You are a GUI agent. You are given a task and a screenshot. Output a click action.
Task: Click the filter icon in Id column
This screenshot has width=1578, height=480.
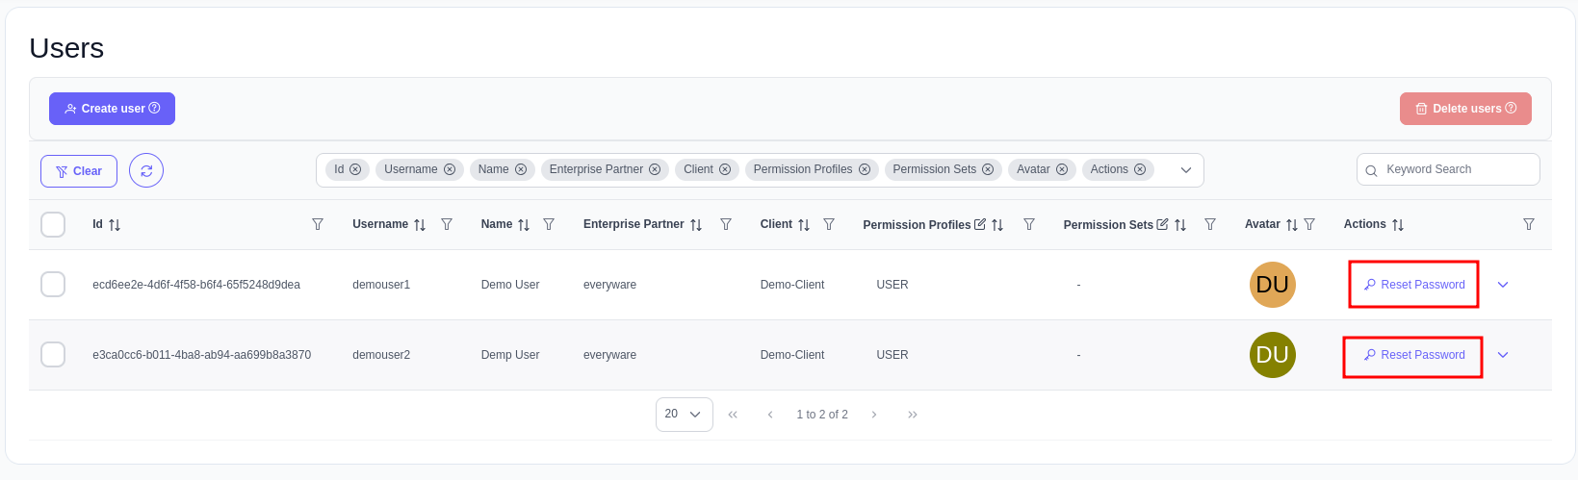318,224
